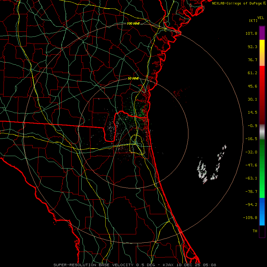Click the blue segment of velocity scale

(262, 212)
